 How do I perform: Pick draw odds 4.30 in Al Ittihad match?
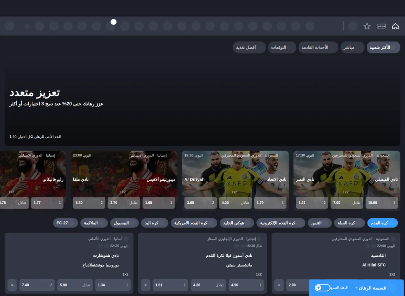point(235,203)
